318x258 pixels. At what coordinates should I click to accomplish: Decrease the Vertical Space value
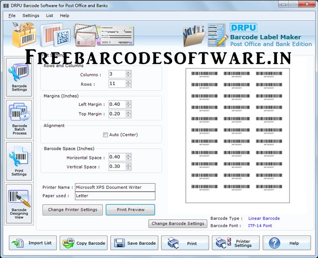click(128, 168)
